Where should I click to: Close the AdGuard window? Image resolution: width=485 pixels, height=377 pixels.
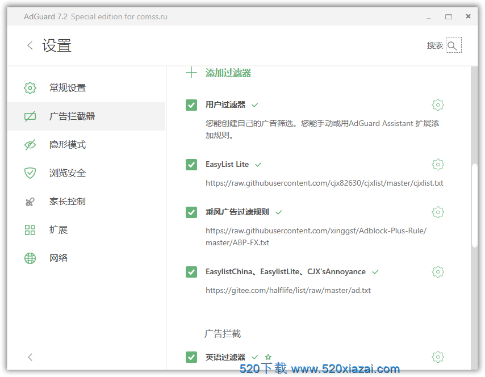coord(469,16)
